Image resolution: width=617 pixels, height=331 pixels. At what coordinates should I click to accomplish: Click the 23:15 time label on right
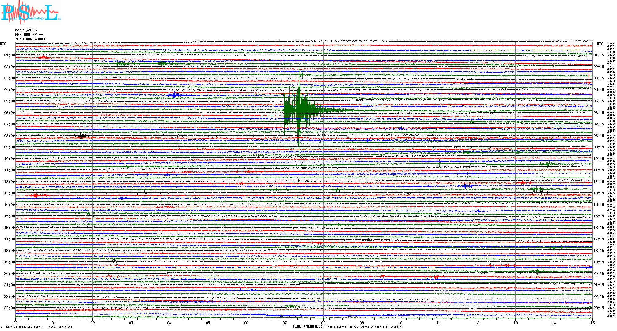click(x=599, y=308)
